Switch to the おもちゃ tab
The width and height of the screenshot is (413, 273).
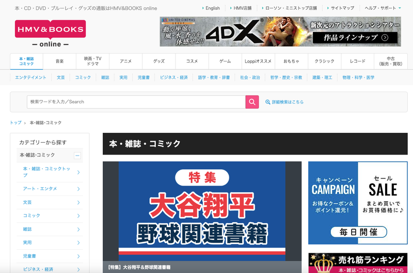point(291,61)
